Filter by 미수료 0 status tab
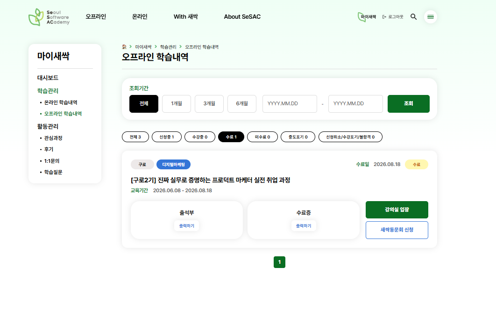This screenshot has height=326, width=496. tap(262, 137)
